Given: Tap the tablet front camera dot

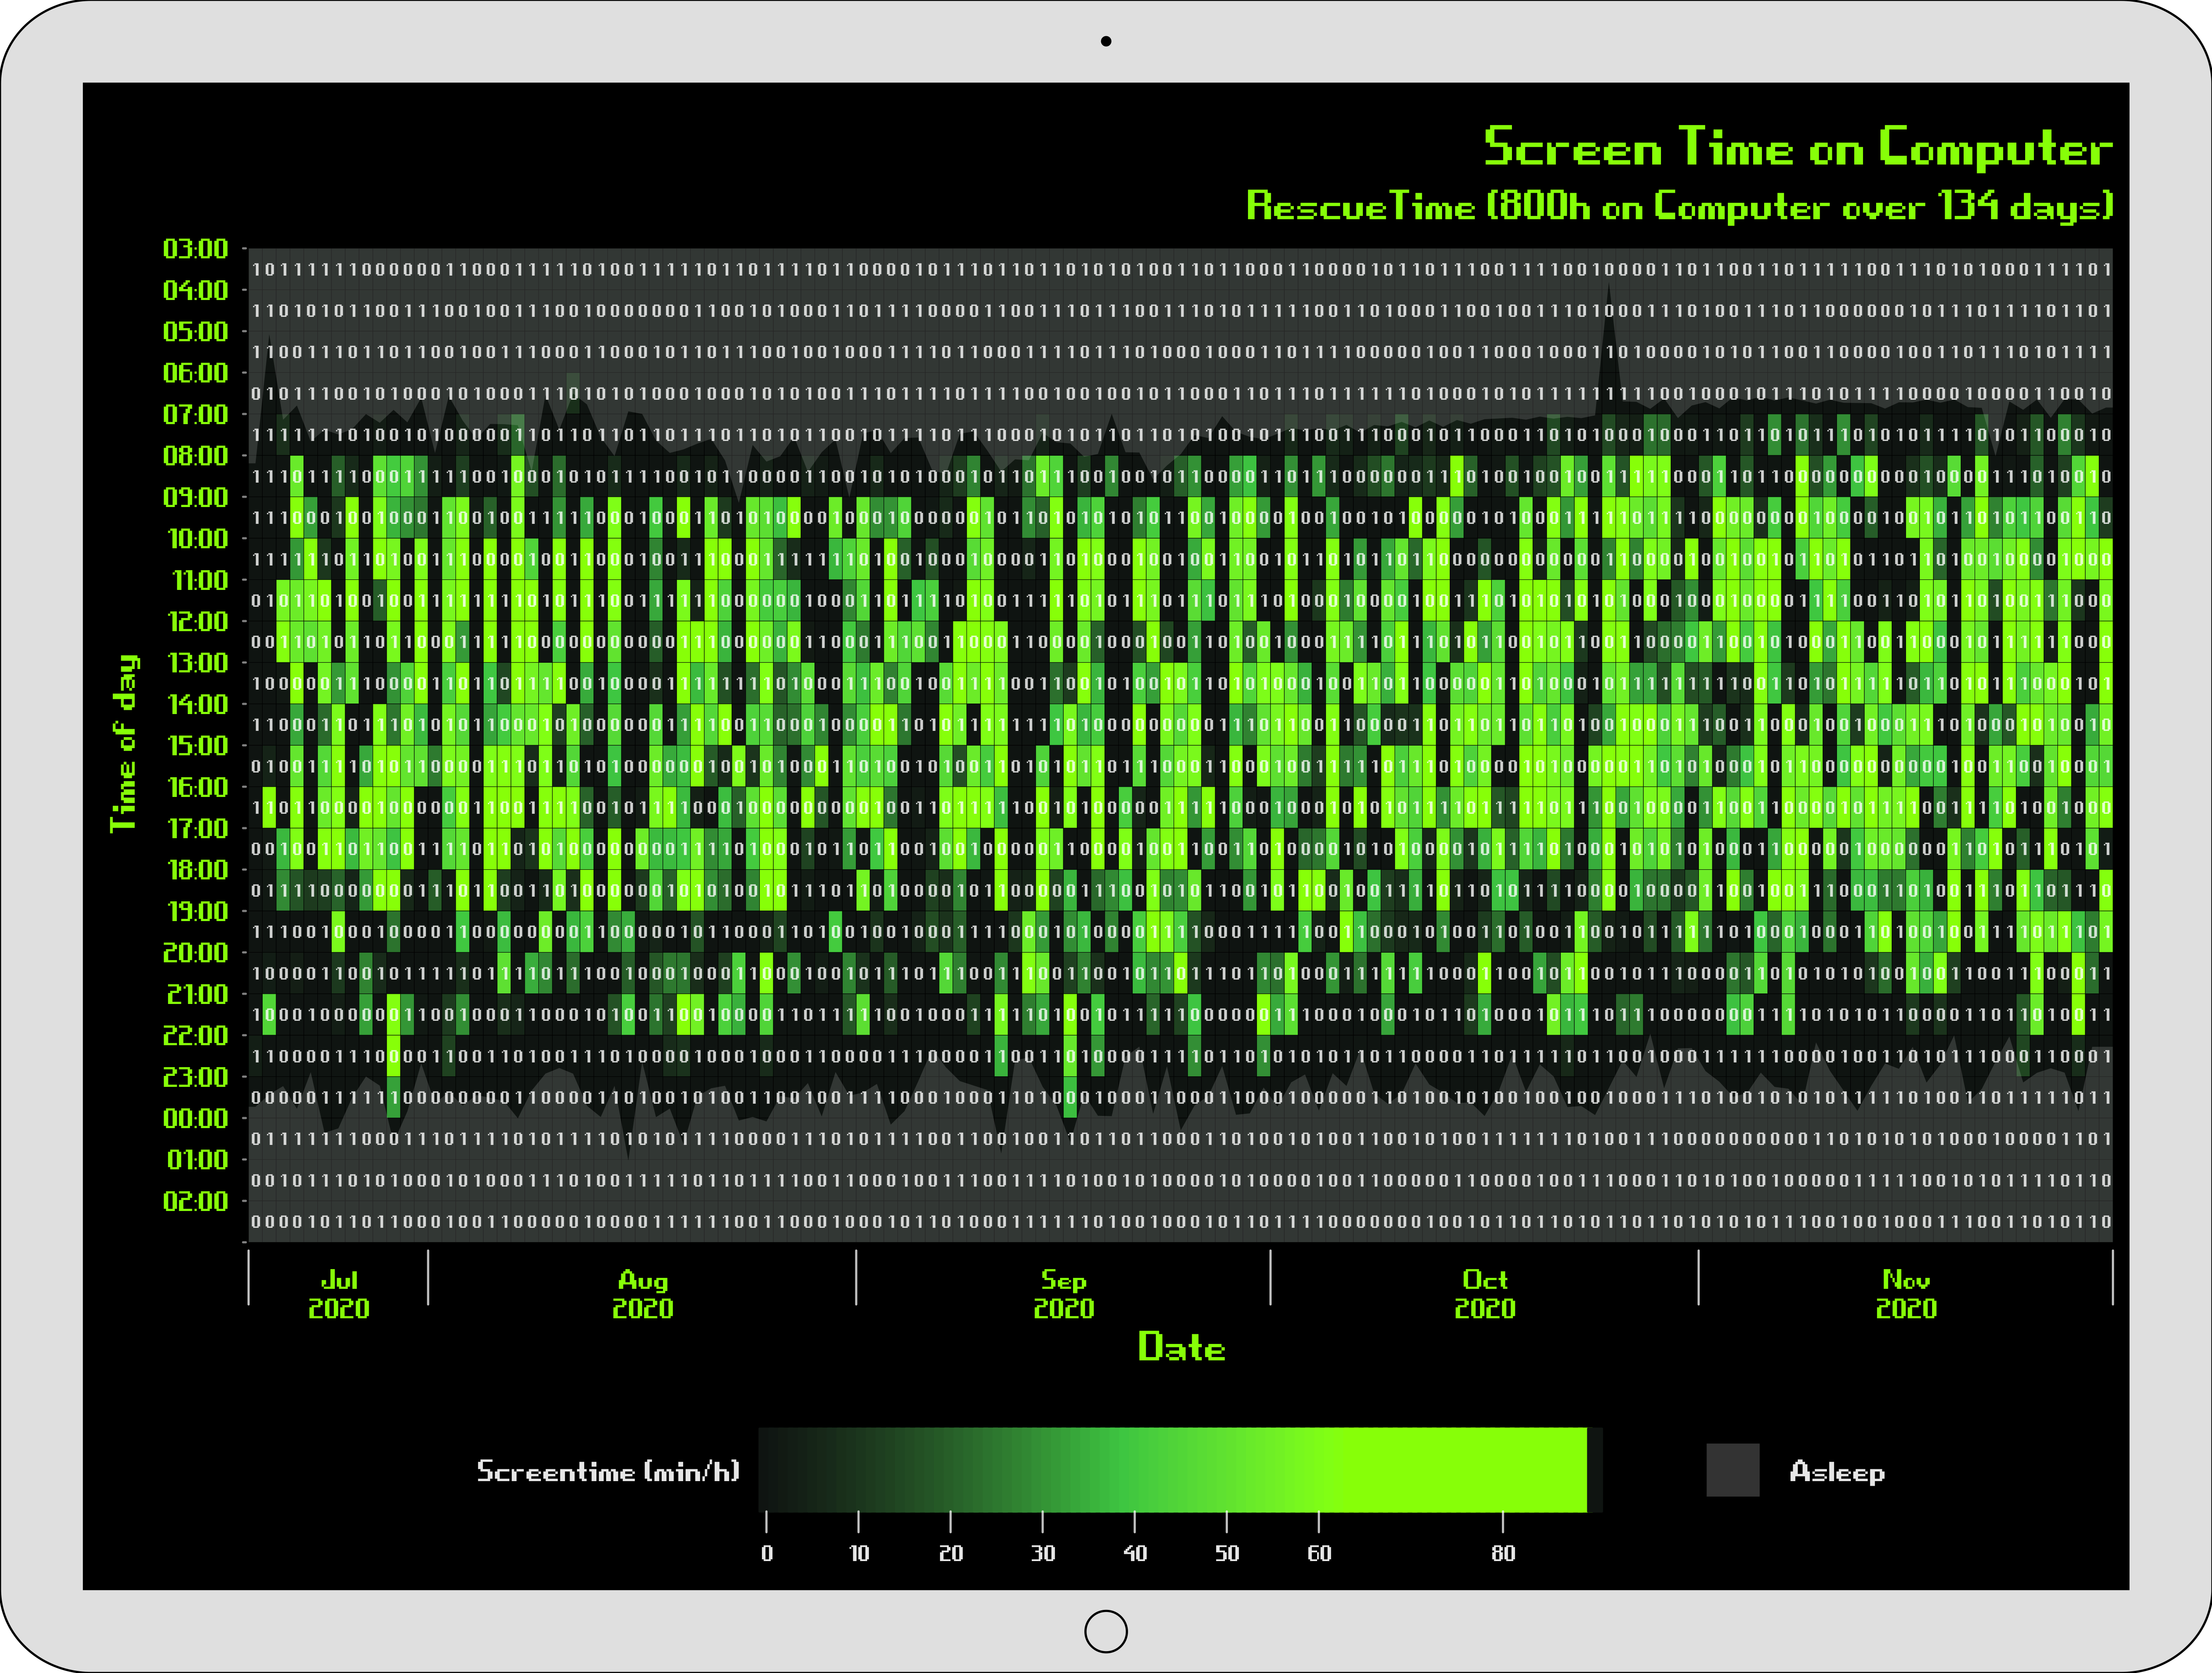Looking at the screenshot, I should [x=1106, y=41].
